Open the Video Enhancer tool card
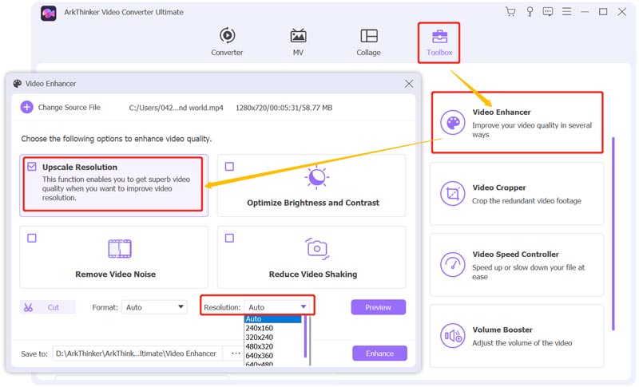The height and width of the screenshot is (387, 639). tap(517, 123)
